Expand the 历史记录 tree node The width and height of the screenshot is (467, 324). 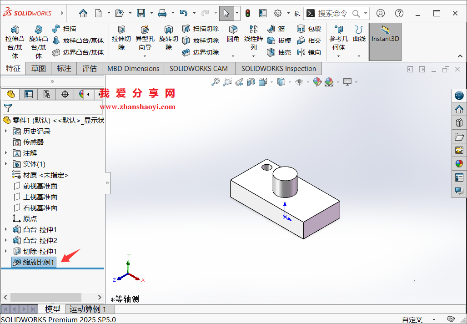(5, 131)
